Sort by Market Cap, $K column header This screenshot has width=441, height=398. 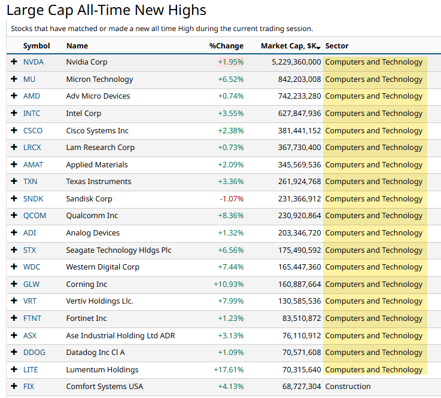tap(291, 46)
